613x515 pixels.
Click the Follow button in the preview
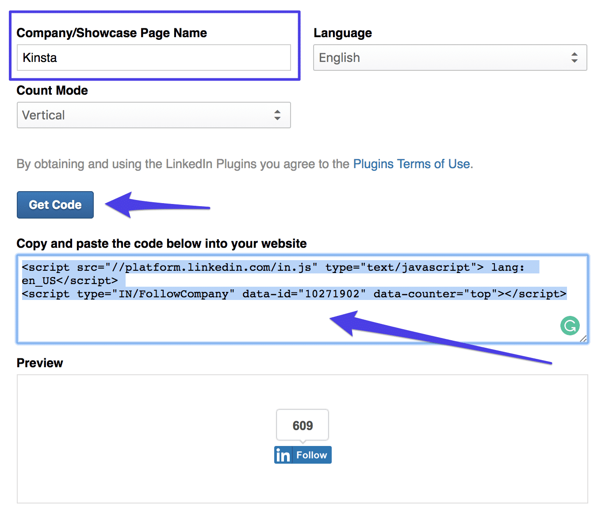311,455
